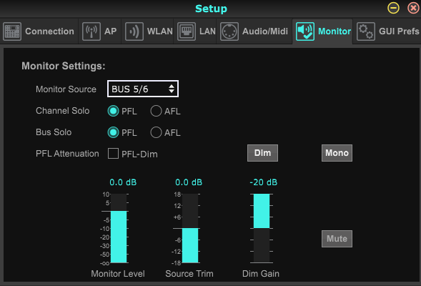
Task: Select AFL for Bus Solo
Action: 156,132
